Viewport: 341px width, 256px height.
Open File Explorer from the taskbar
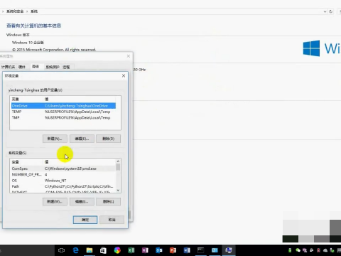[x=90, y=250]
